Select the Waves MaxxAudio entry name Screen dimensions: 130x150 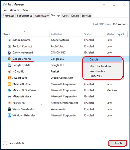pos(23,109)
